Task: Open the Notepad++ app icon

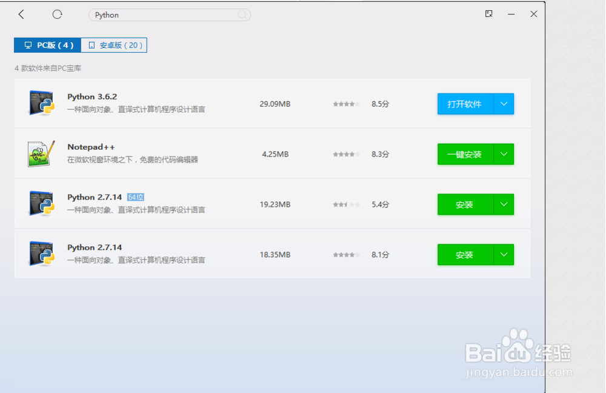Action: (x=41, y=153)
